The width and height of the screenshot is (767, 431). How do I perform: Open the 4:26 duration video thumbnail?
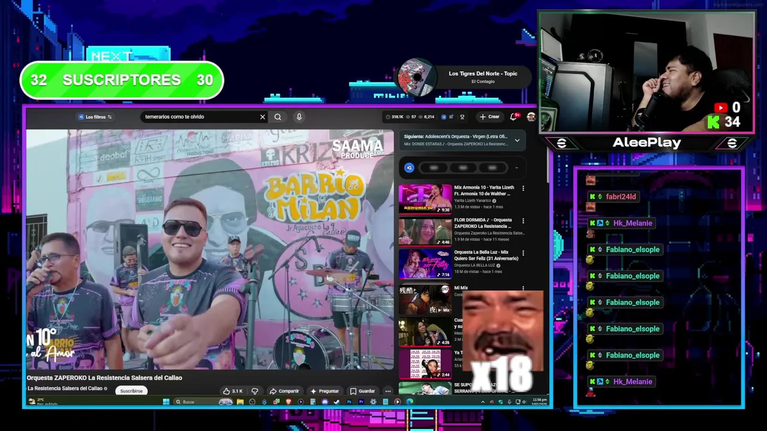click(x=425, y=332)
